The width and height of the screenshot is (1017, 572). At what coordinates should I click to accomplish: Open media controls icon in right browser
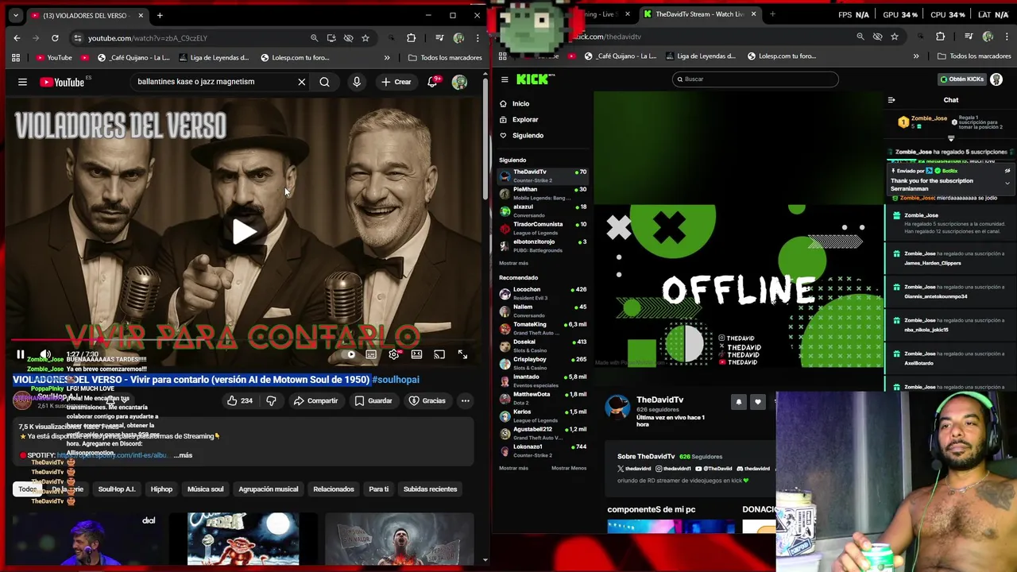pos(969,37)
